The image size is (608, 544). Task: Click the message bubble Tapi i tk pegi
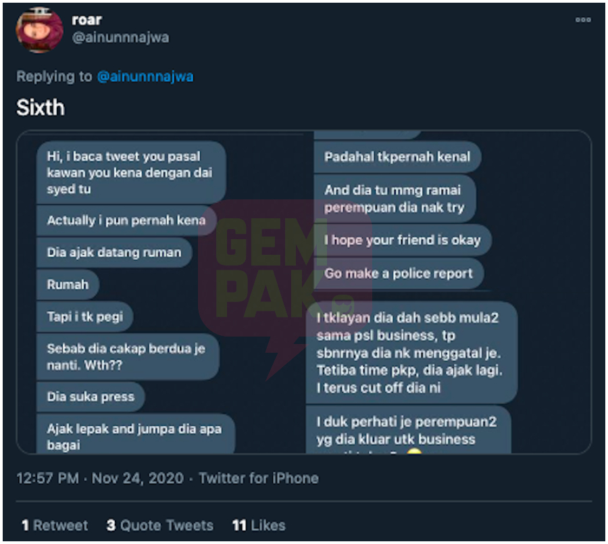[85, 317]
